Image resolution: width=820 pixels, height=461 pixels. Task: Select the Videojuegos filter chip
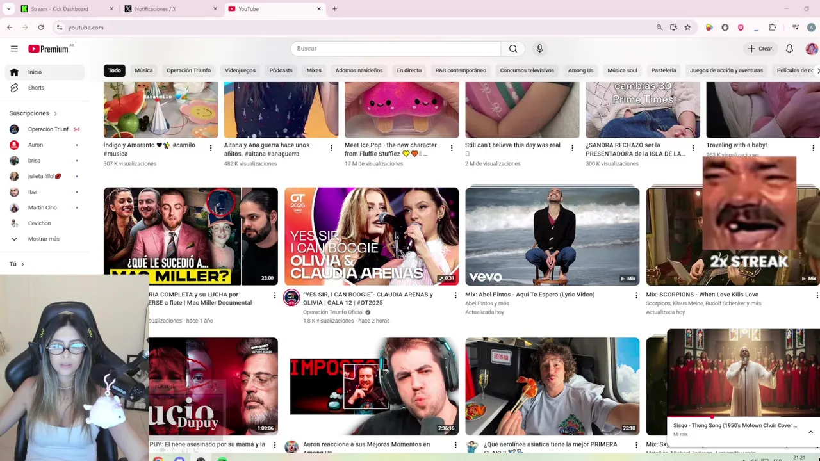tap(240, 70)
